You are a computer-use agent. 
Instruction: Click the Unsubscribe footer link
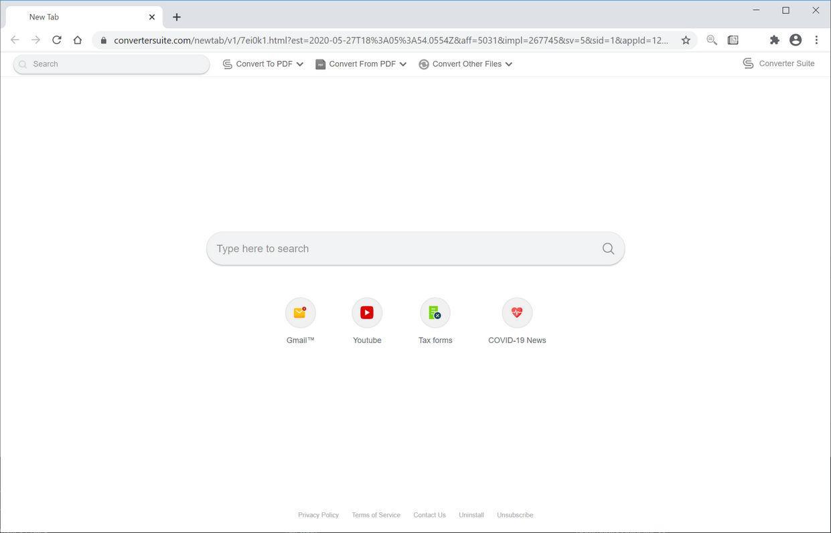point(515,515)
